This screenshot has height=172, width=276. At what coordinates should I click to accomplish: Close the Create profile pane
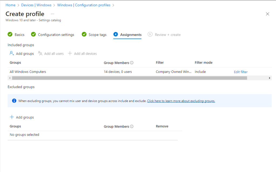click(267, 14)
